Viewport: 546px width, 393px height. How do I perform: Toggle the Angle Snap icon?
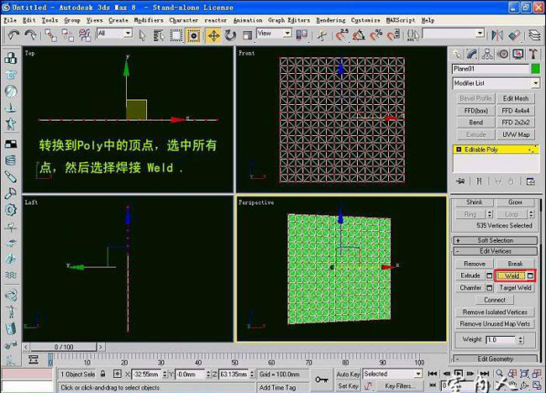(359, 35)
